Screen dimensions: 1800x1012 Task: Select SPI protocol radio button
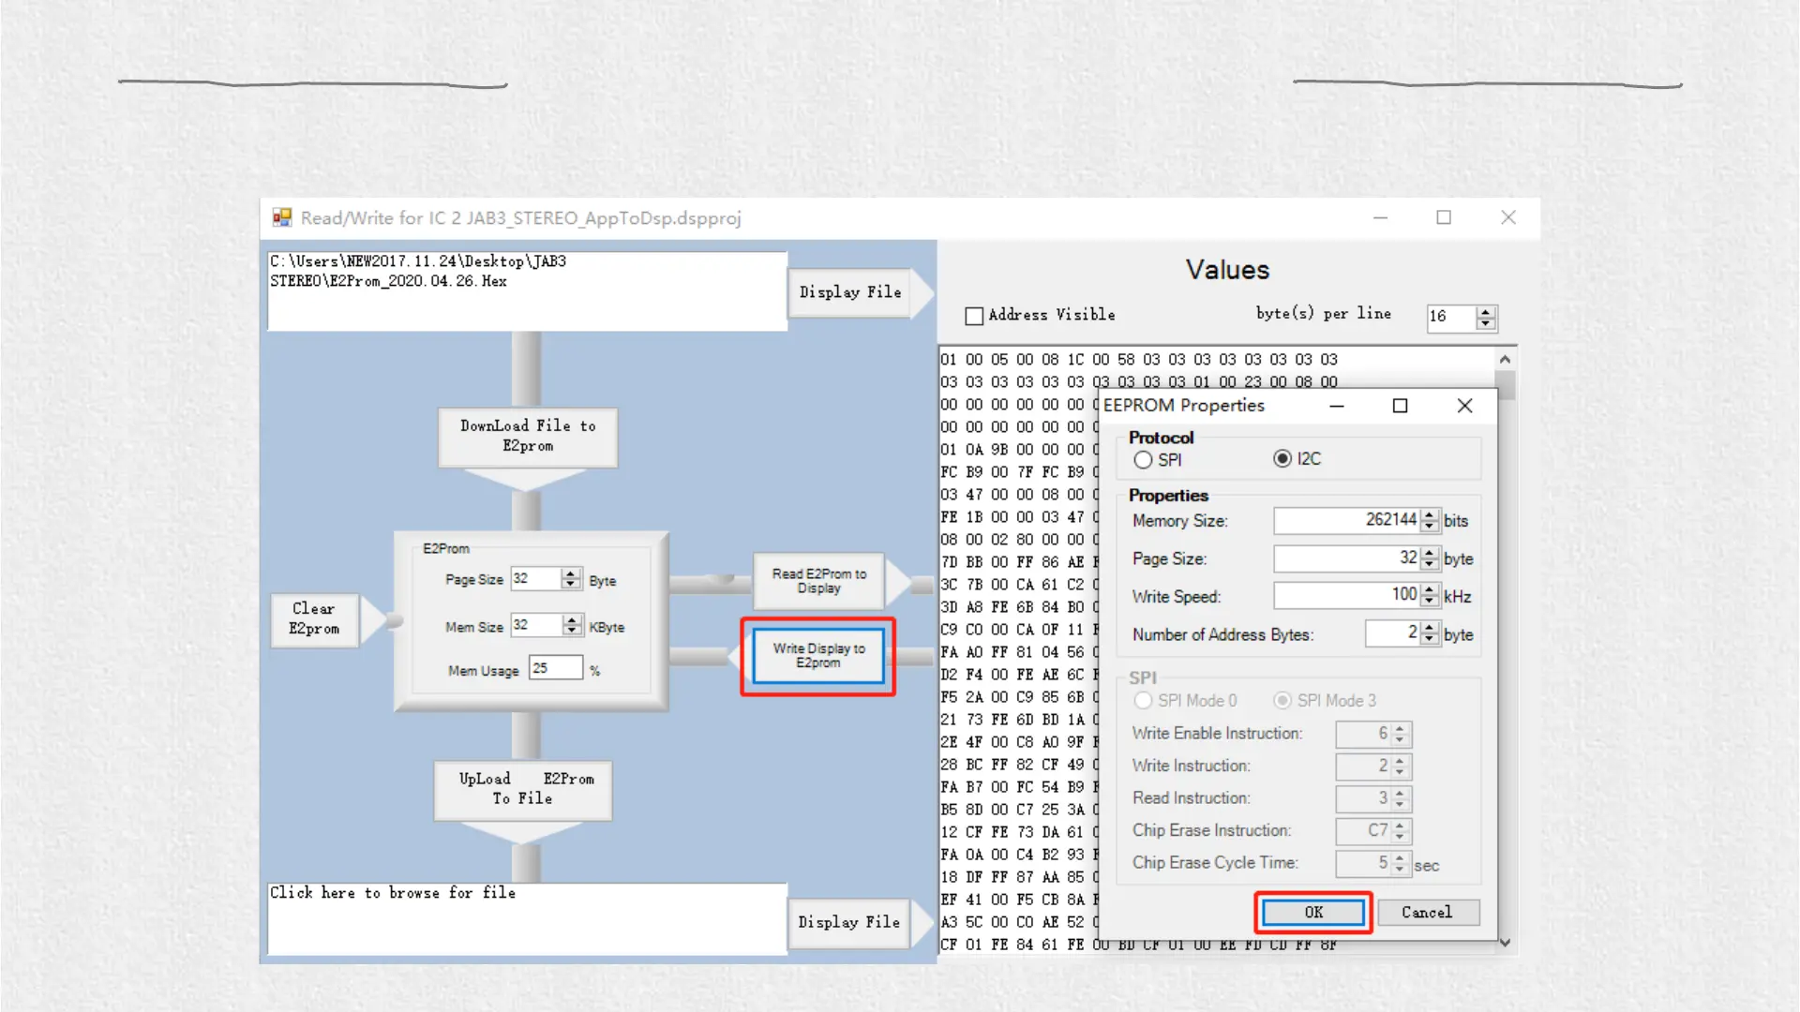coord(1143,460)
